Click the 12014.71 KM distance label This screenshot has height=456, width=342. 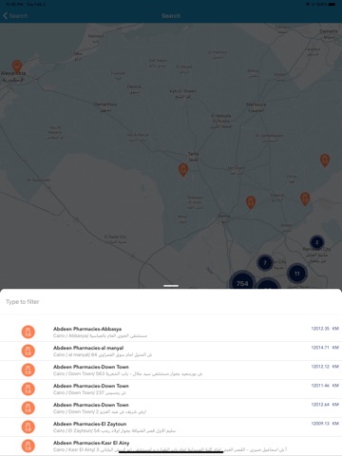click(x=325, y=348)
